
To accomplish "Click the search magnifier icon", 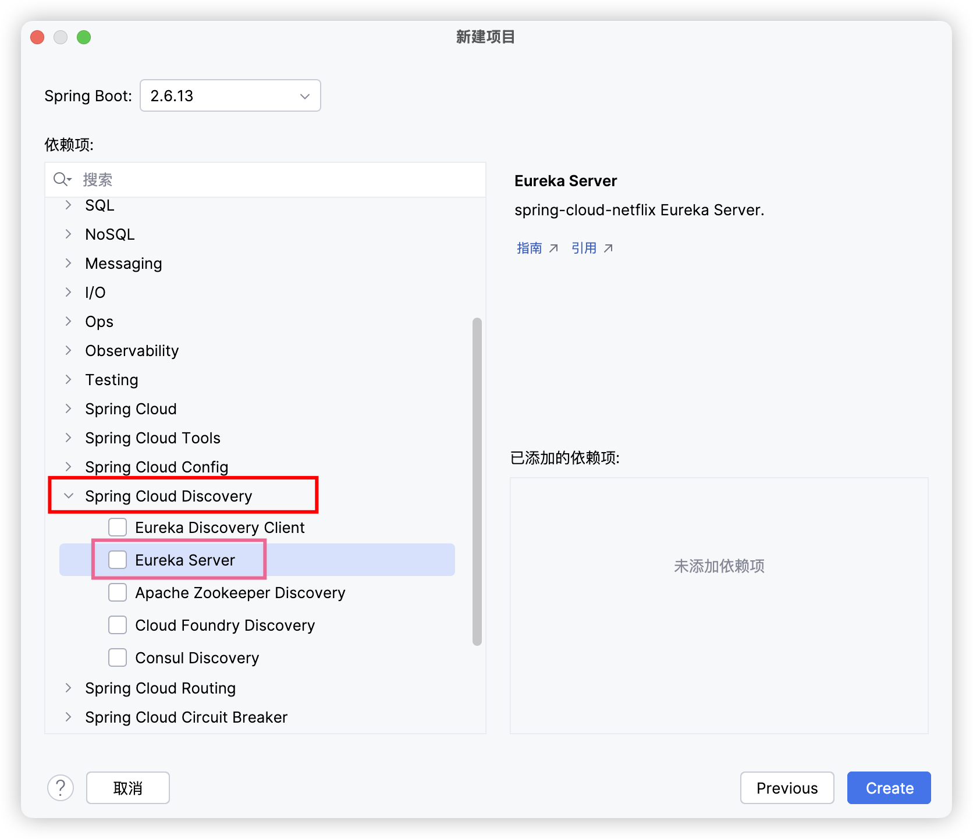I will [62, 179].
